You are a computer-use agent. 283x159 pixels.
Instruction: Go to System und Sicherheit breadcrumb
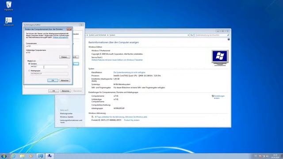click(97, 35)
